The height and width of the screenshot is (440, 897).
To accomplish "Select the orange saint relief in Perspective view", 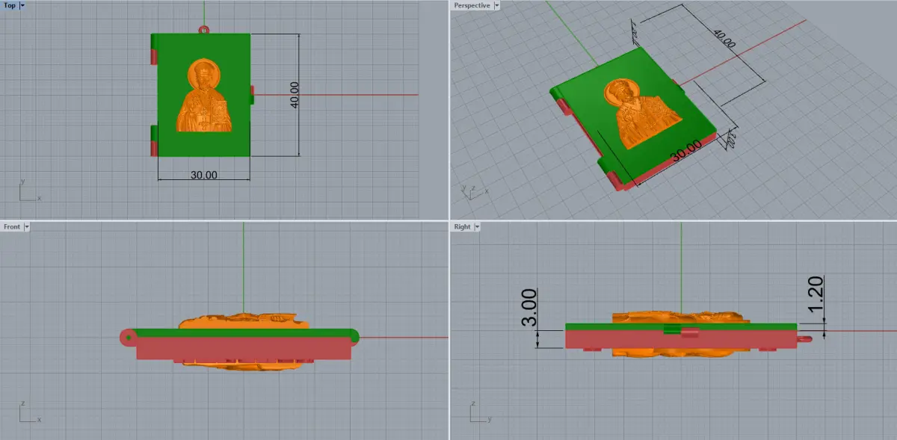I will (x=643, y=114).
